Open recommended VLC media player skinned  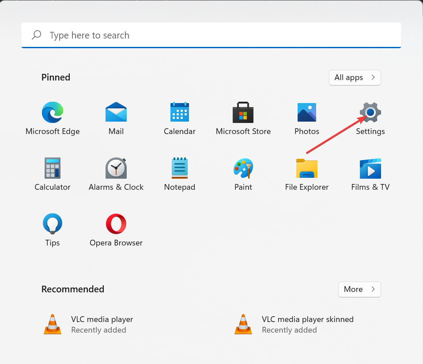(x=294, y=324)
